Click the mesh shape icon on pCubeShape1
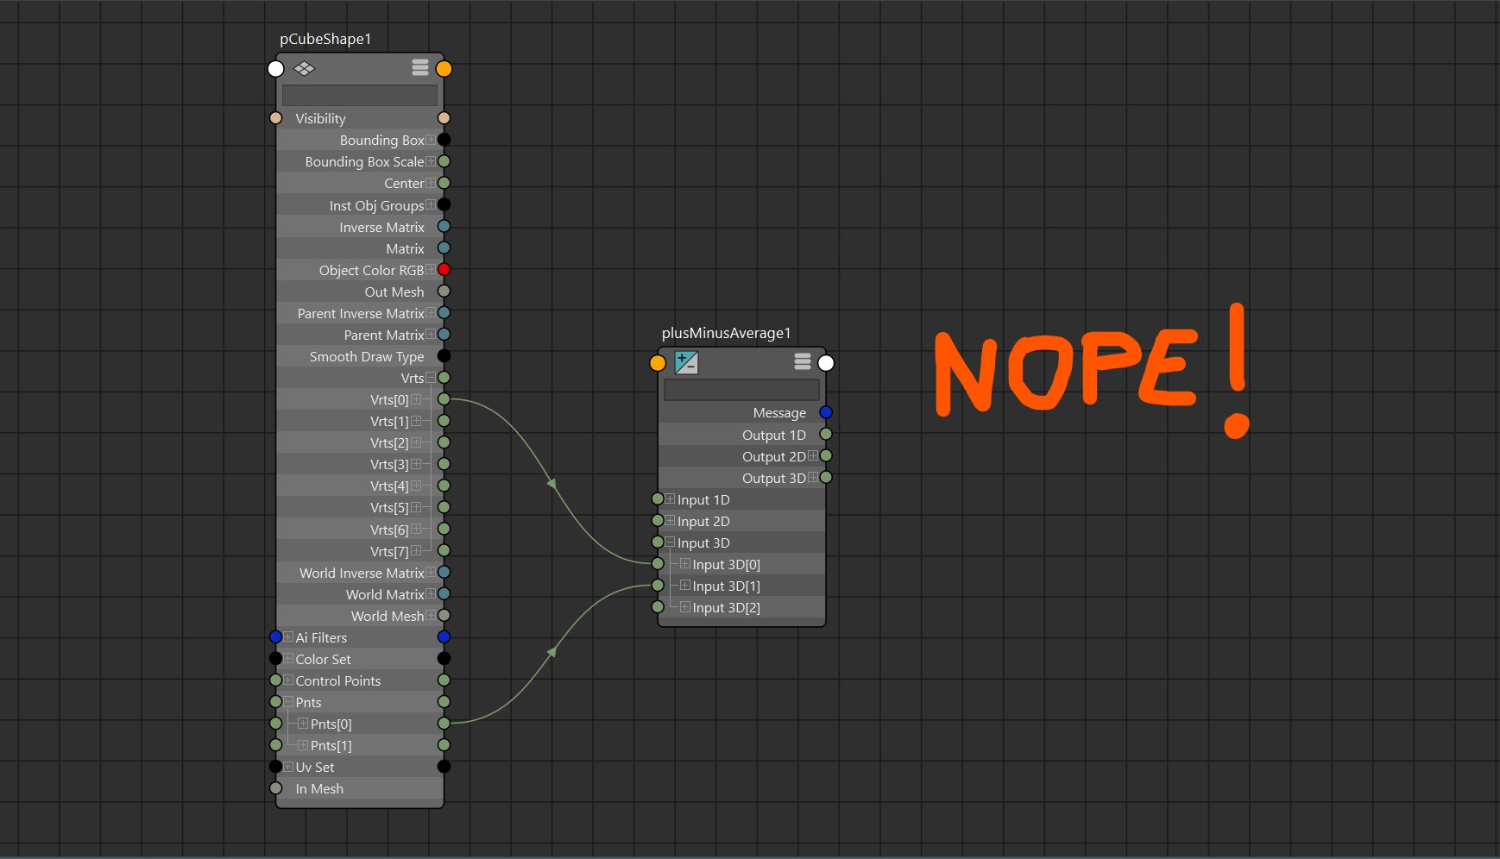Screen dimensions: 1500x859 pos(305,69)
